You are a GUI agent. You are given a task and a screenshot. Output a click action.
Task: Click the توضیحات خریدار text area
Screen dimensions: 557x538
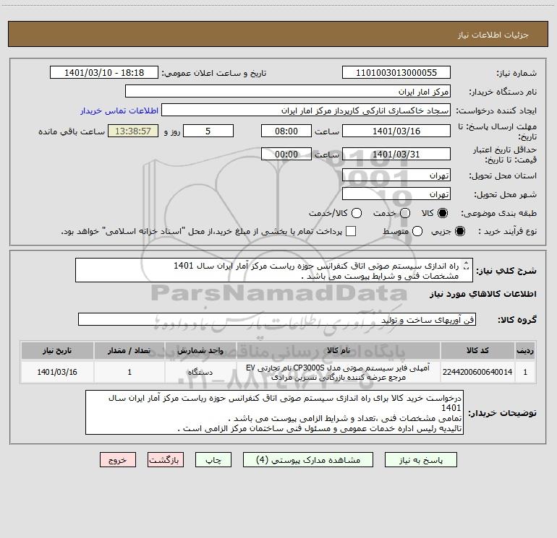pos(274,412)
